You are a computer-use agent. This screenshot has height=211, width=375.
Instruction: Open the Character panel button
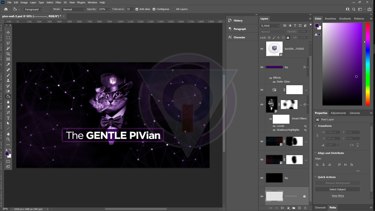click(x=240, y=37)
